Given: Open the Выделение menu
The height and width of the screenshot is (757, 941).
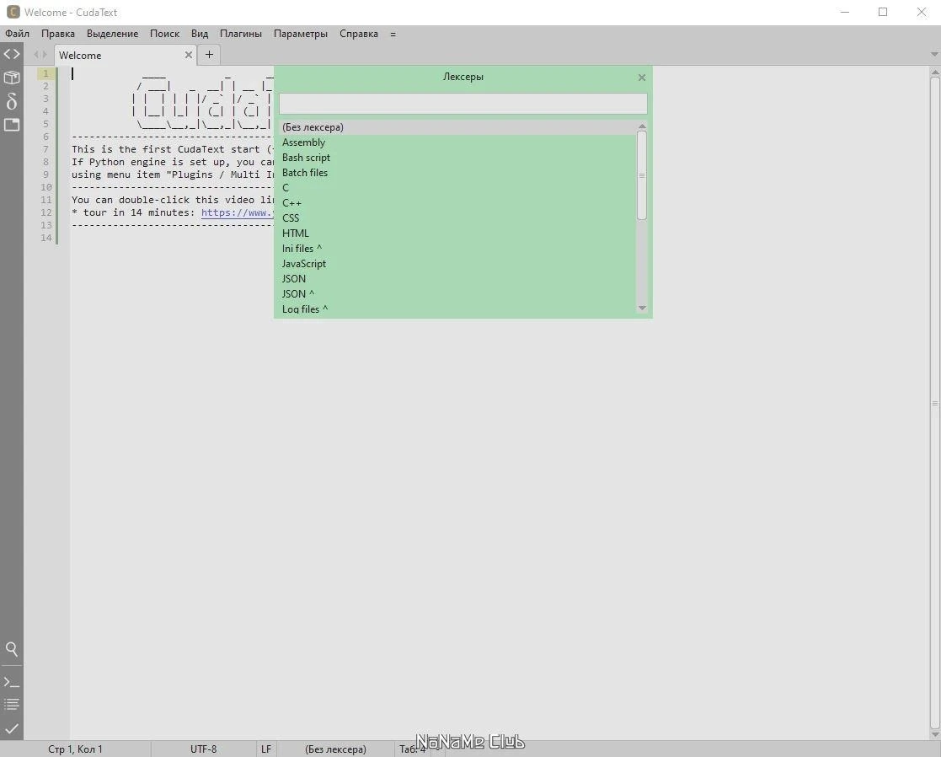Looking at the screenshot, I should [112, 34].
